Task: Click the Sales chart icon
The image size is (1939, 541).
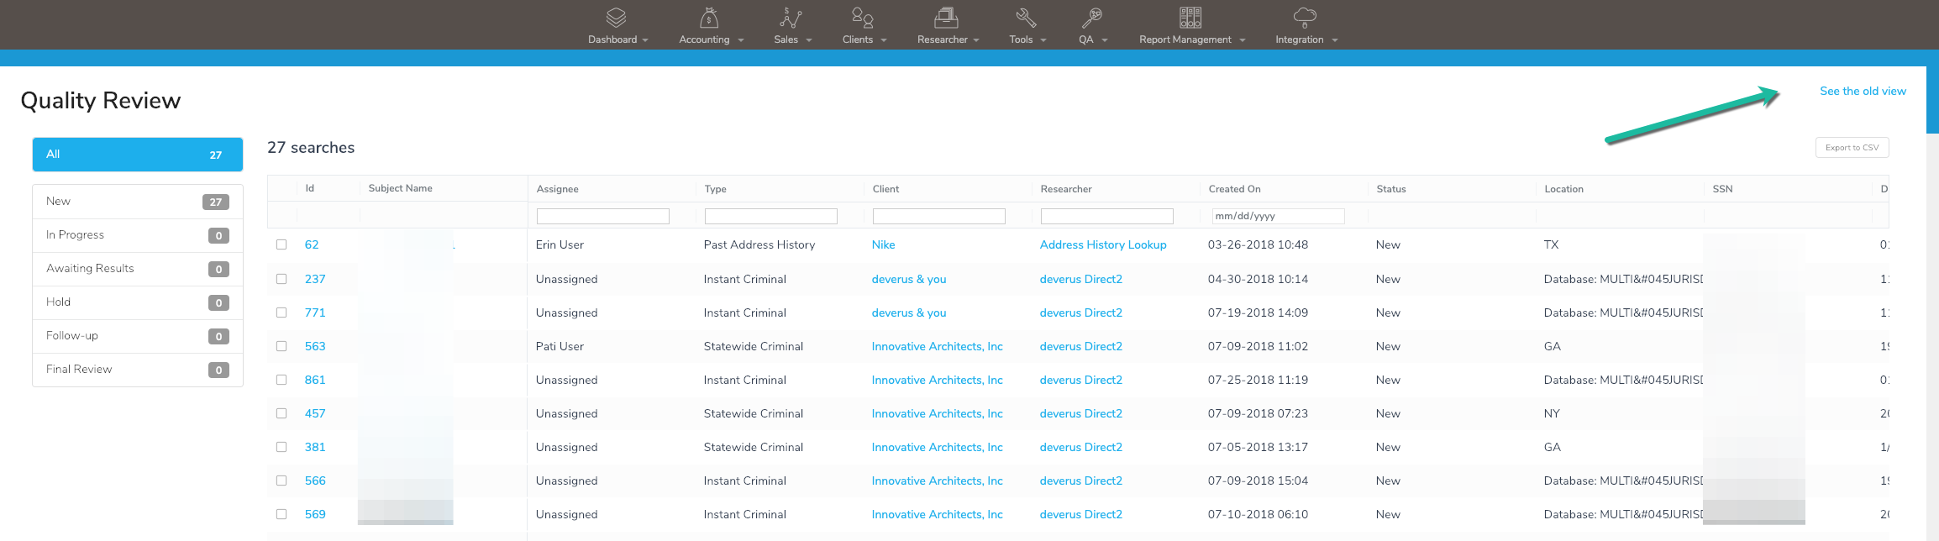Action: click(x=791, y=18)
